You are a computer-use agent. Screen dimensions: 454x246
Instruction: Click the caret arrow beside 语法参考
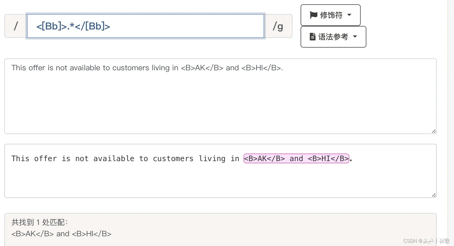coord(355,36)
